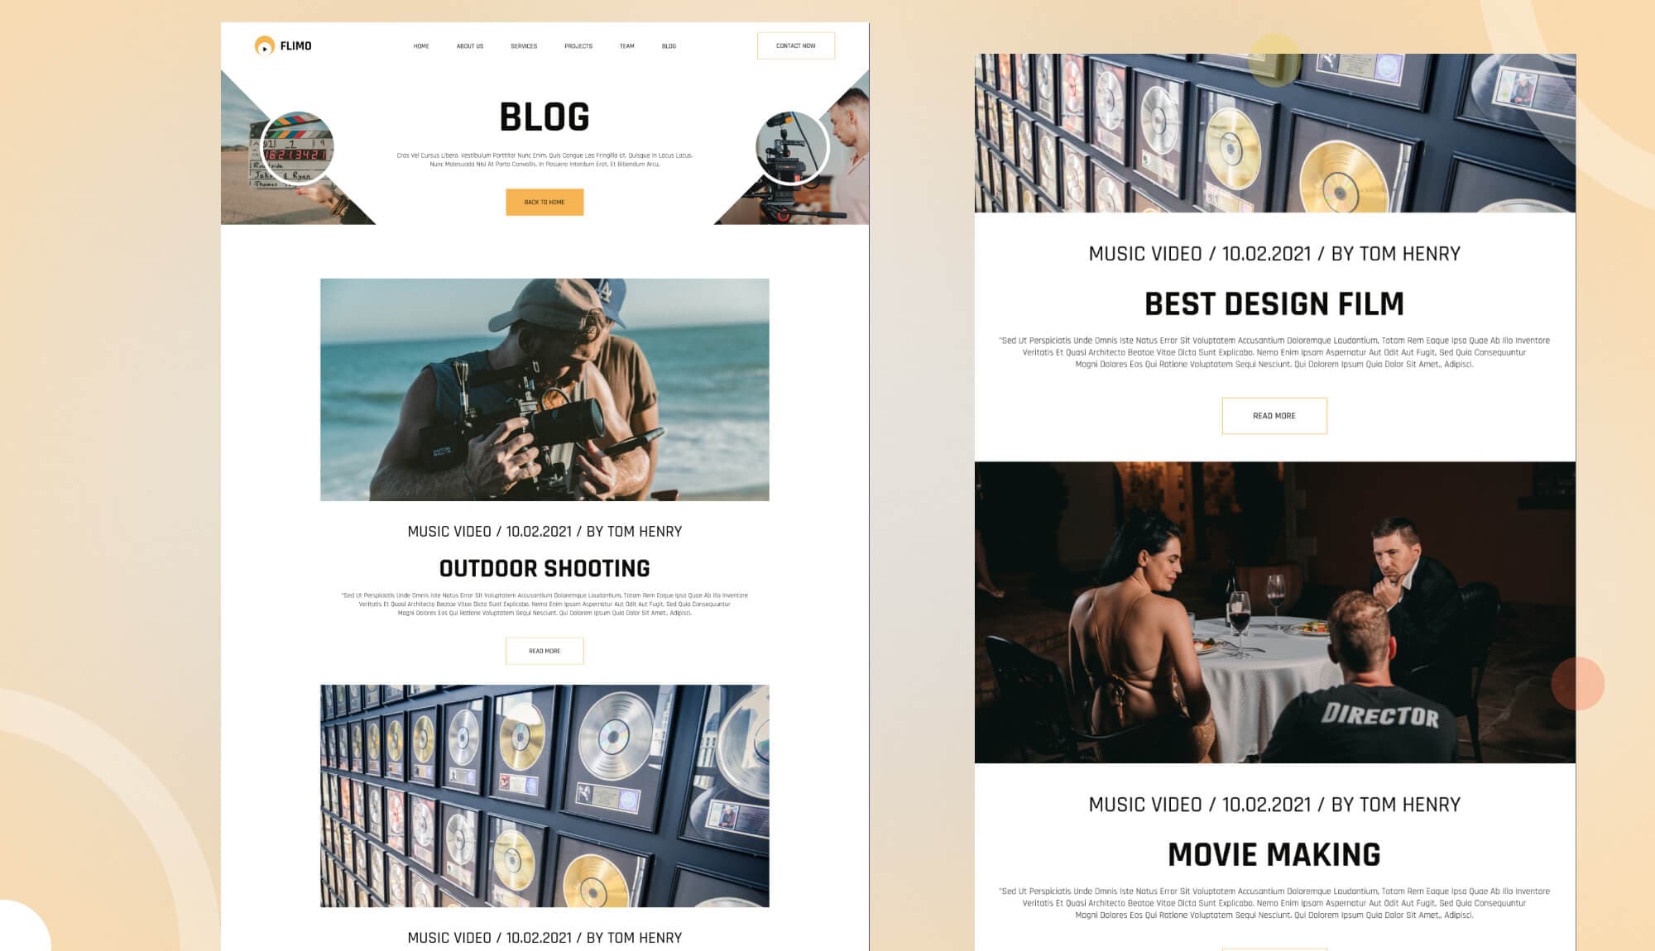Viewport: 1655px width, 951px height.
Task: Click the clapperboard circular thumbnail
Action: (297, 149)
